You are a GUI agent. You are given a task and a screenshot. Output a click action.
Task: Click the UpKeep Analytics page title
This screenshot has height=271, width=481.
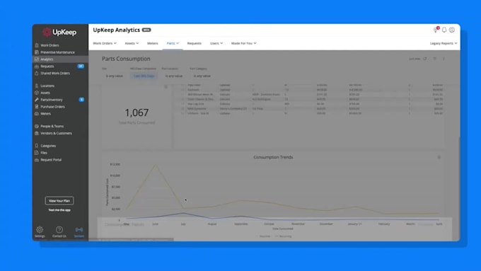coord(116,30)
